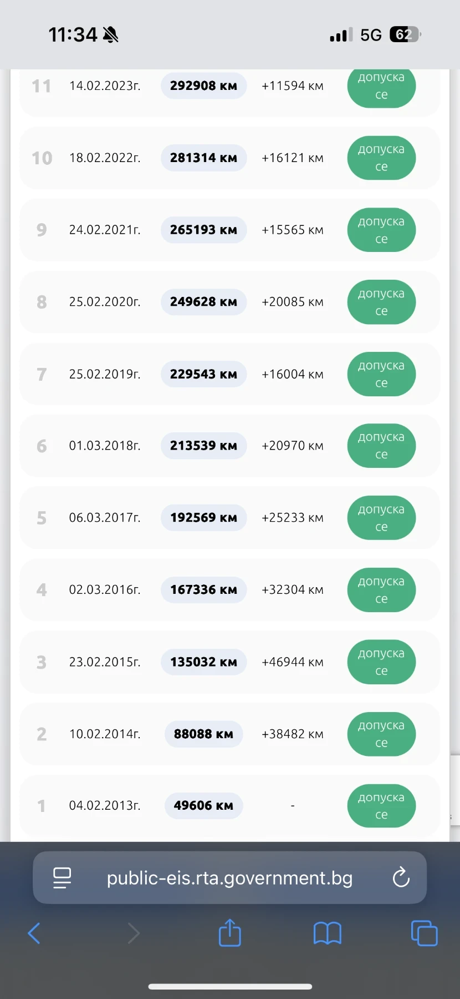Select the 49606 км mileage pill

[x=203, y=806]
